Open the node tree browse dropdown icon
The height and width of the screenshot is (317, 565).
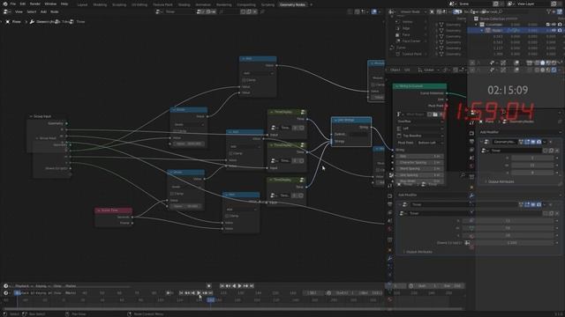click(x=159, y=11)
